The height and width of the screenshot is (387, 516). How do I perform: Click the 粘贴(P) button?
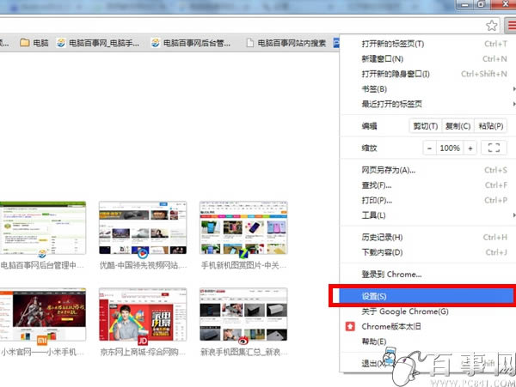pyautogui.click(x=490, y=126)
